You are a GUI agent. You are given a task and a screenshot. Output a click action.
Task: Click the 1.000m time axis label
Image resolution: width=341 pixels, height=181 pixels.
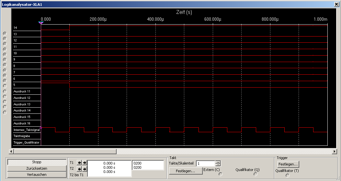tap(320, 19)
